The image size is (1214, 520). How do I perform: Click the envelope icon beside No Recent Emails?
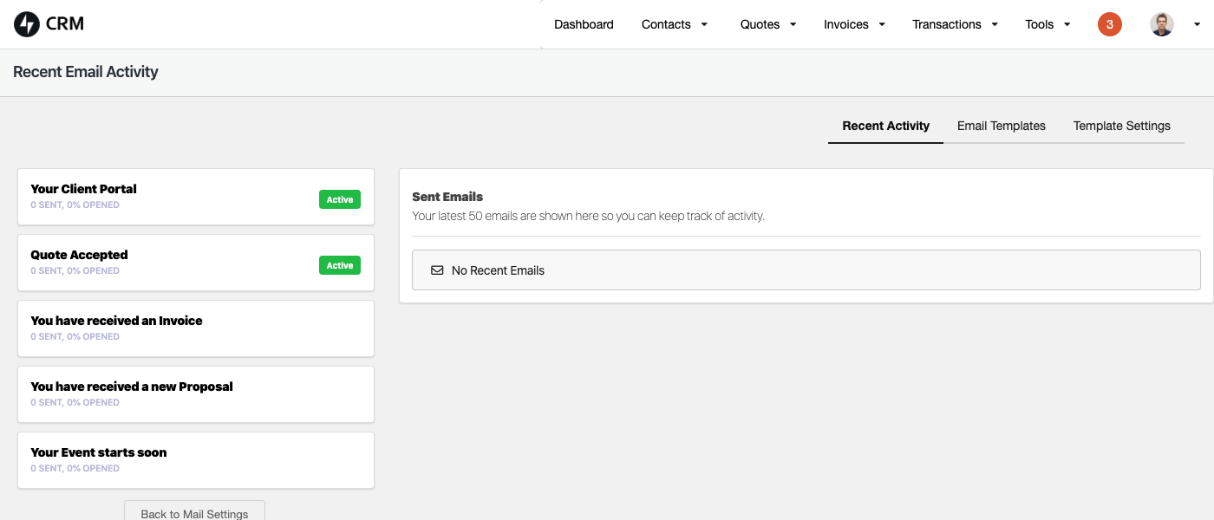click(437, 270)
